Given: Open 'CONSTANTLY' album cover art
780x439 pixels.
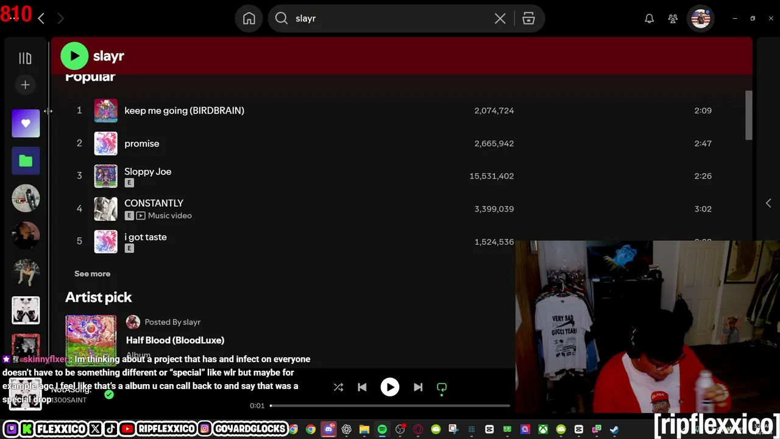Looking at the screenshot, I should point(105,209).
